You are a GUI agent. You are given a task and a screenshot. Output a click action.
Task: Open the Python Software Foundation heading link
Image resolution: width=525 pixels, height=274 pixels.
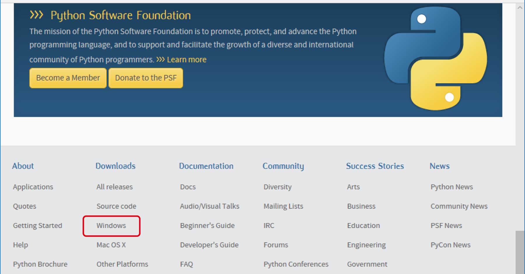[121, 15]
